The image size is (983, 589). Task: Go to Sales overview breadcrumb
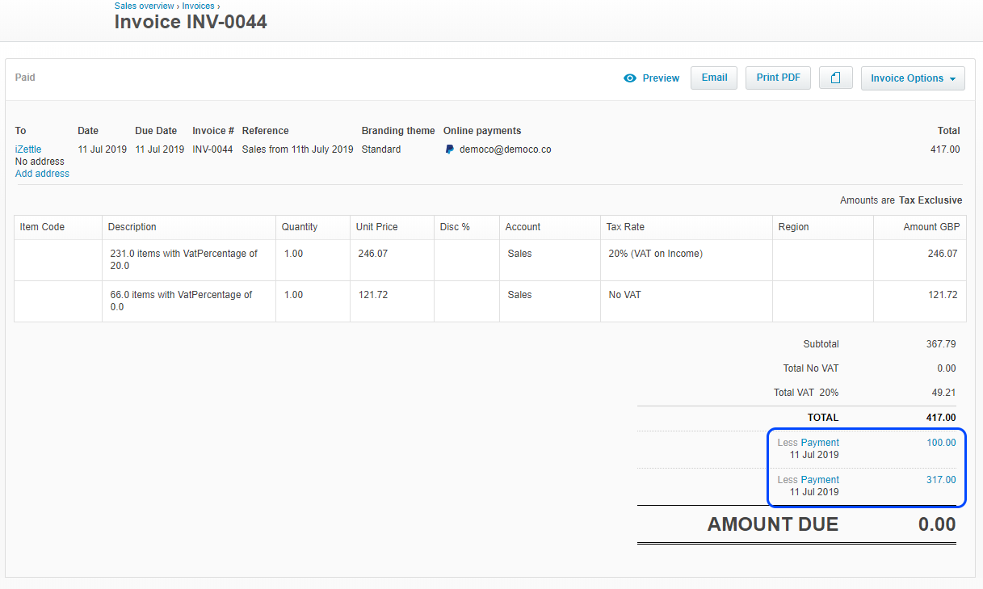pos(144,6)
